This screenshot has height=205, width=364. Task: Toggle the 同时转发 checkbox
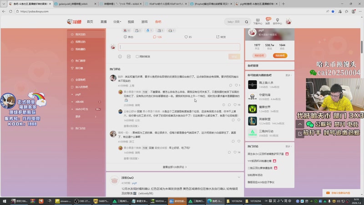(x=137, y=56)
